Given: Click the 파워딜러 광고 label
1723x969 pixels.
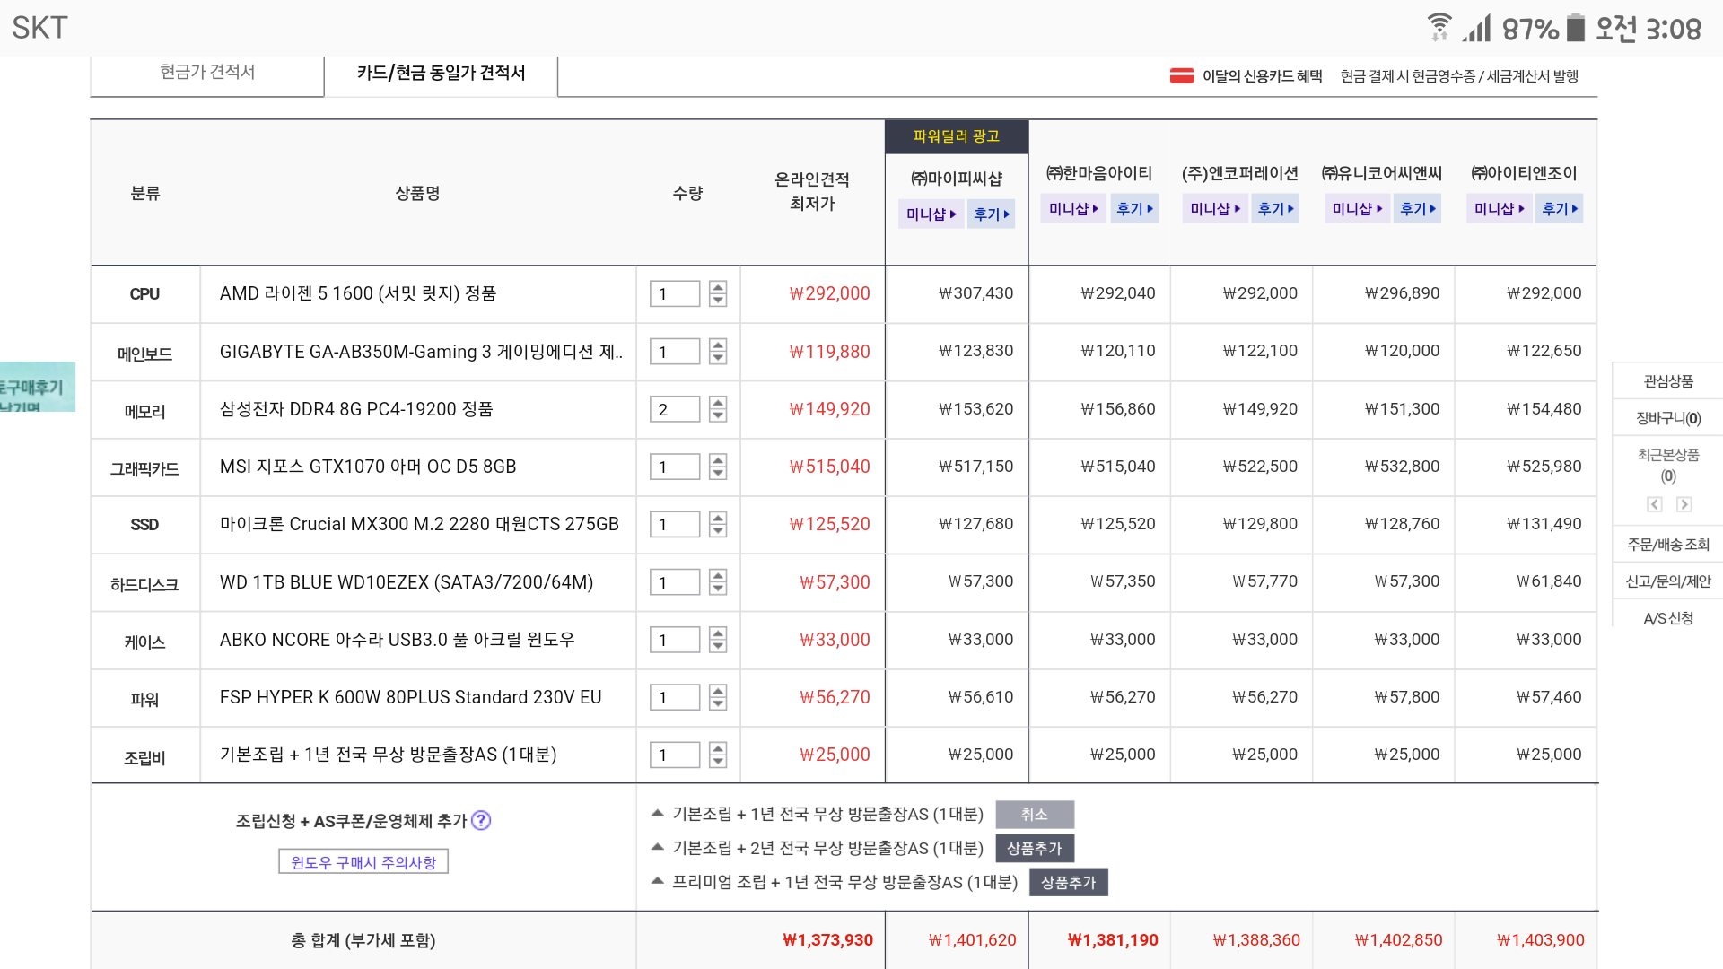Looking at the screenshot, I should coord(957,136).
